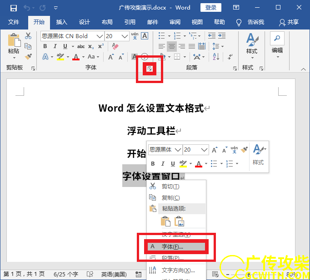Toggle Bold on the floating toolbar
Viewport: 310px width, 280px height.
[153, 163]
